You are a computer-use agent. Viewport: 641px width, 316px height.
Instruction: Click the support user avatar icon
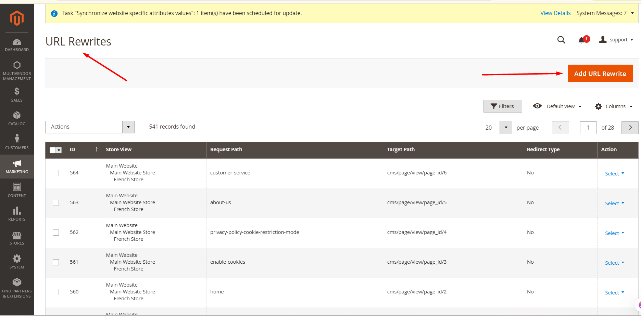pos(603,39)
